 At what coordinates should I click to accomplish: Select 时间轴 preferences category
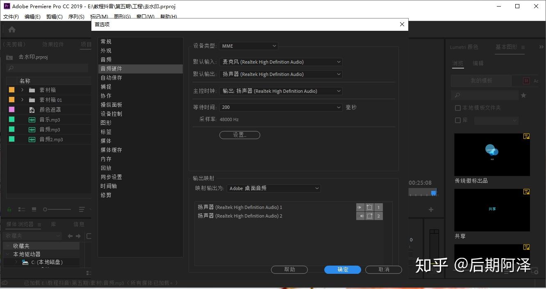(x=109, y=186)
